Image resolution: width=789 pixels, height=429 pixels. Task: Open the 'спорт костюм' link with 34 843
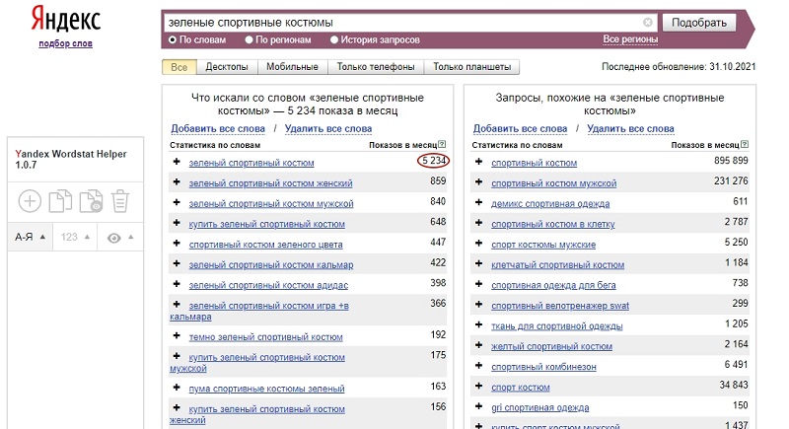pyautogui.click(x=521, y=388)
